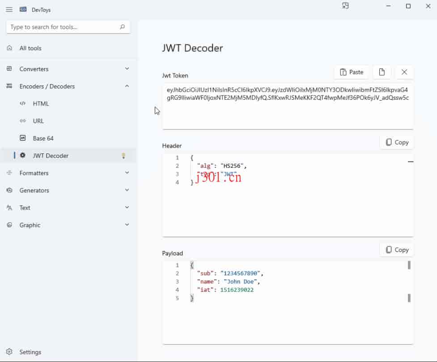Click line number 1 in Header editor
437x362 pixels.
tap(177, 158)
